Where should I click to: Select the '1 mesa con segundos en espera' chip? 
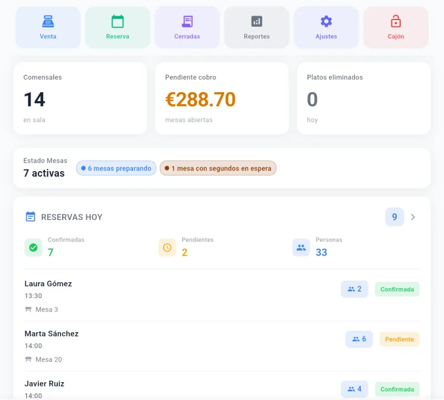point(218,168)
